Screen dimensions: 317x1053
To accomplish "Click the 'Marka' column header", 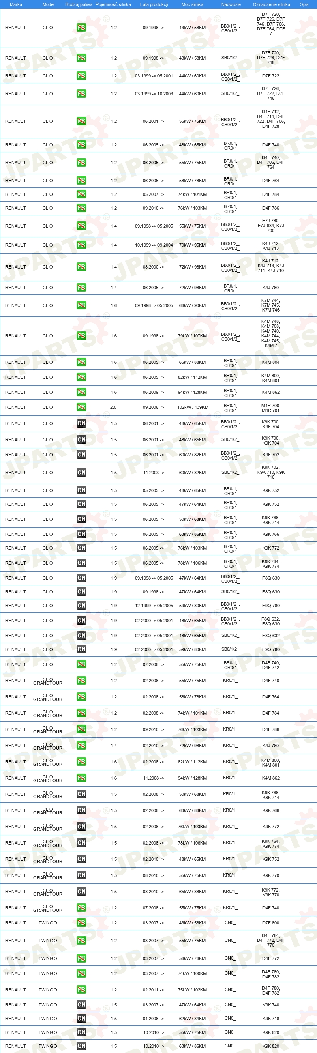I will 15,4.
